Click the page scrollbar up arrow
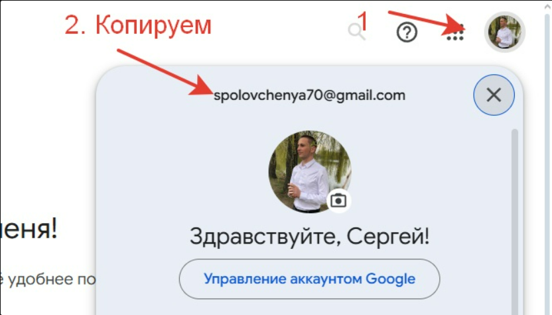This screenshot has height=315, width=552. coord(548,7)
